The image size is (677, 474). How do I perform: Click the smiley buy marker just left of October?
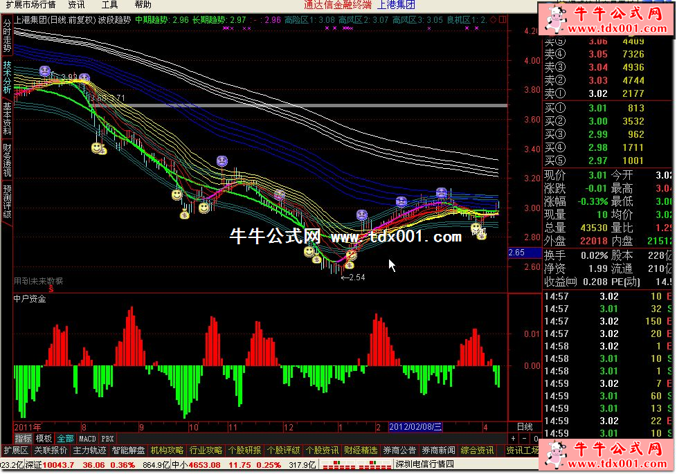point(177,195)
